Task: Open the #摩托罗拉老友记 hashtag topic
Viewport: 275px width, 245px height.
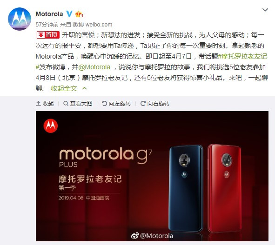Action: tap(243, 56)
